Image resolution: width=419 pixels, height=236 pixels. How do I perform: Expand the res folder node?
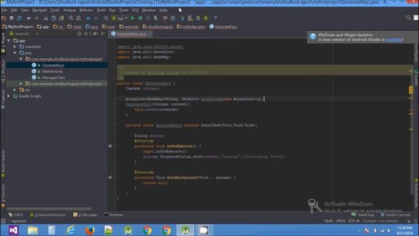click(x=15, y=90)
